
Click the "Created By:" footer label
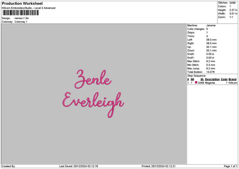[8, 166]
